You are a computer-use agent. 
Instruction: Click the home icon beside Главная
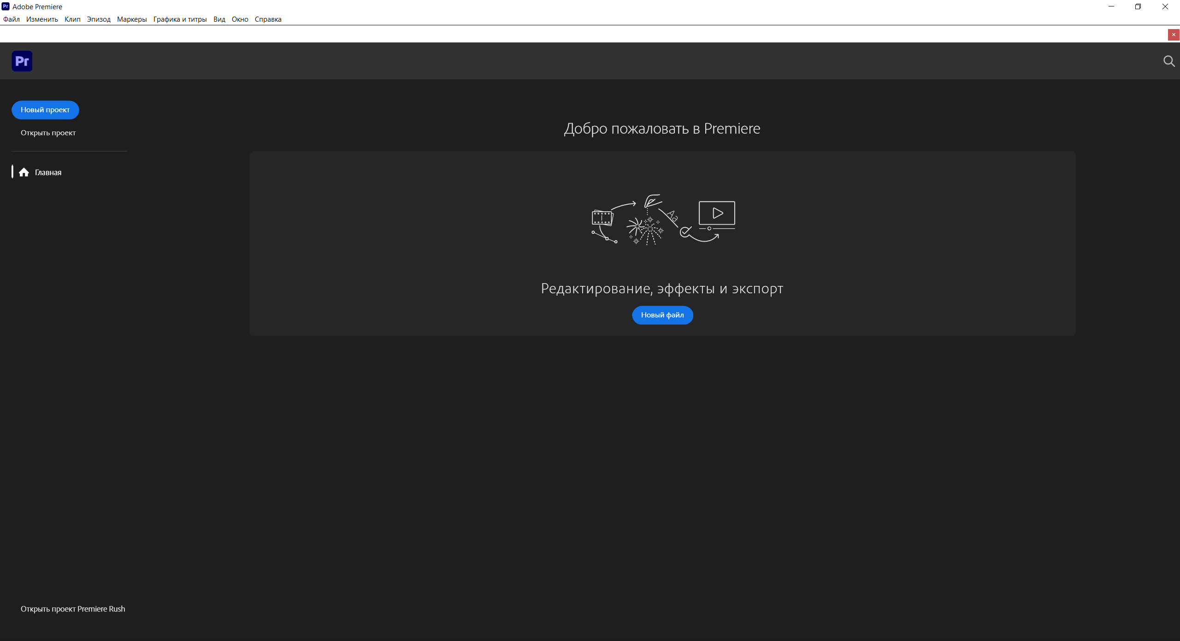pyautogui.click(x=24, y=172)
